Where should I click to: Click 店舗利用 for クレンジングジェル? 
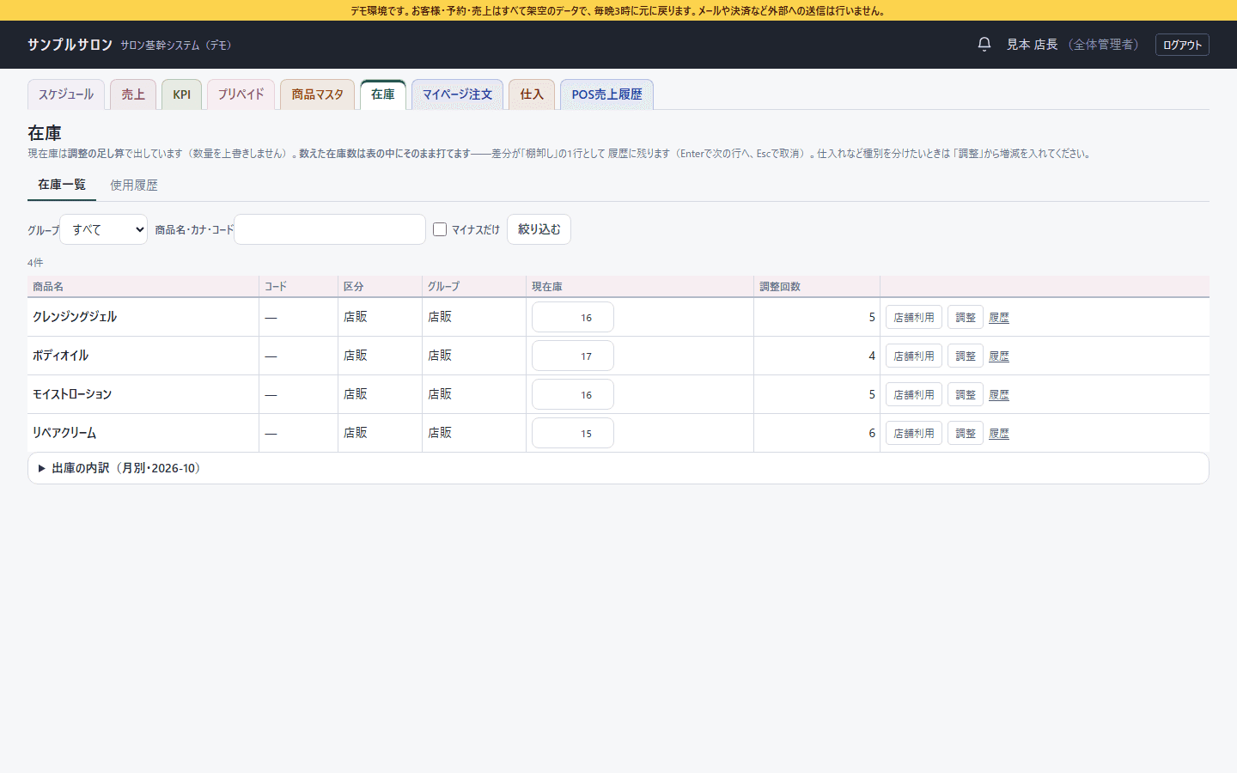[x=914, y=317]
